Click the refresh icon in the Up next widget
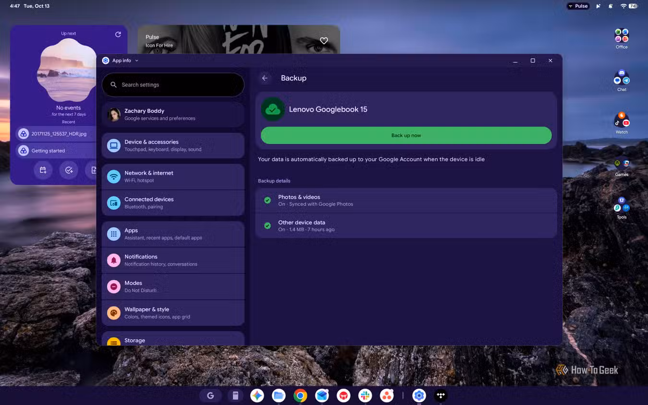Viewport: 648px width, 405px height. click(118, 35)
